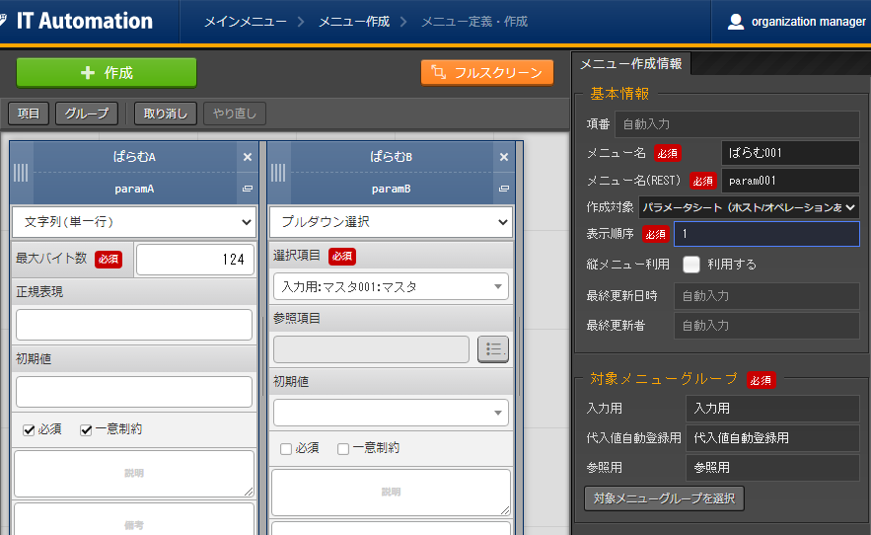Click the 最大バイト数 input field
Screen dimensions: 871x535
click(194, 260)
